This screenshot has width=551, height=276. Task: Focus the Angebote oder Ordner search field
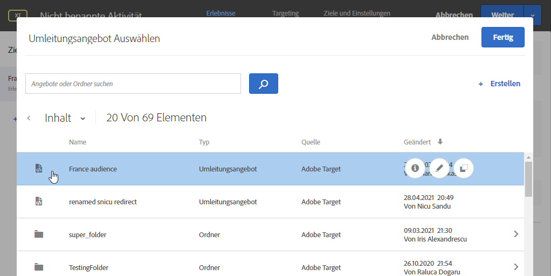pyautogui.click(x=133, y=84)
